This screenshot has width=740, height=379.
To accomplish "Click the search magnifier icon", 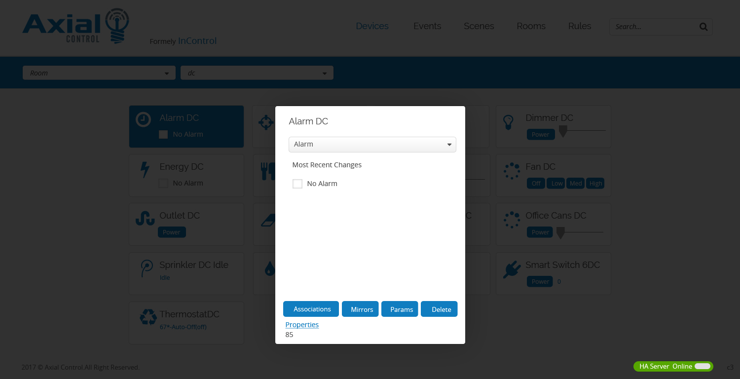I will click(703, 27).
